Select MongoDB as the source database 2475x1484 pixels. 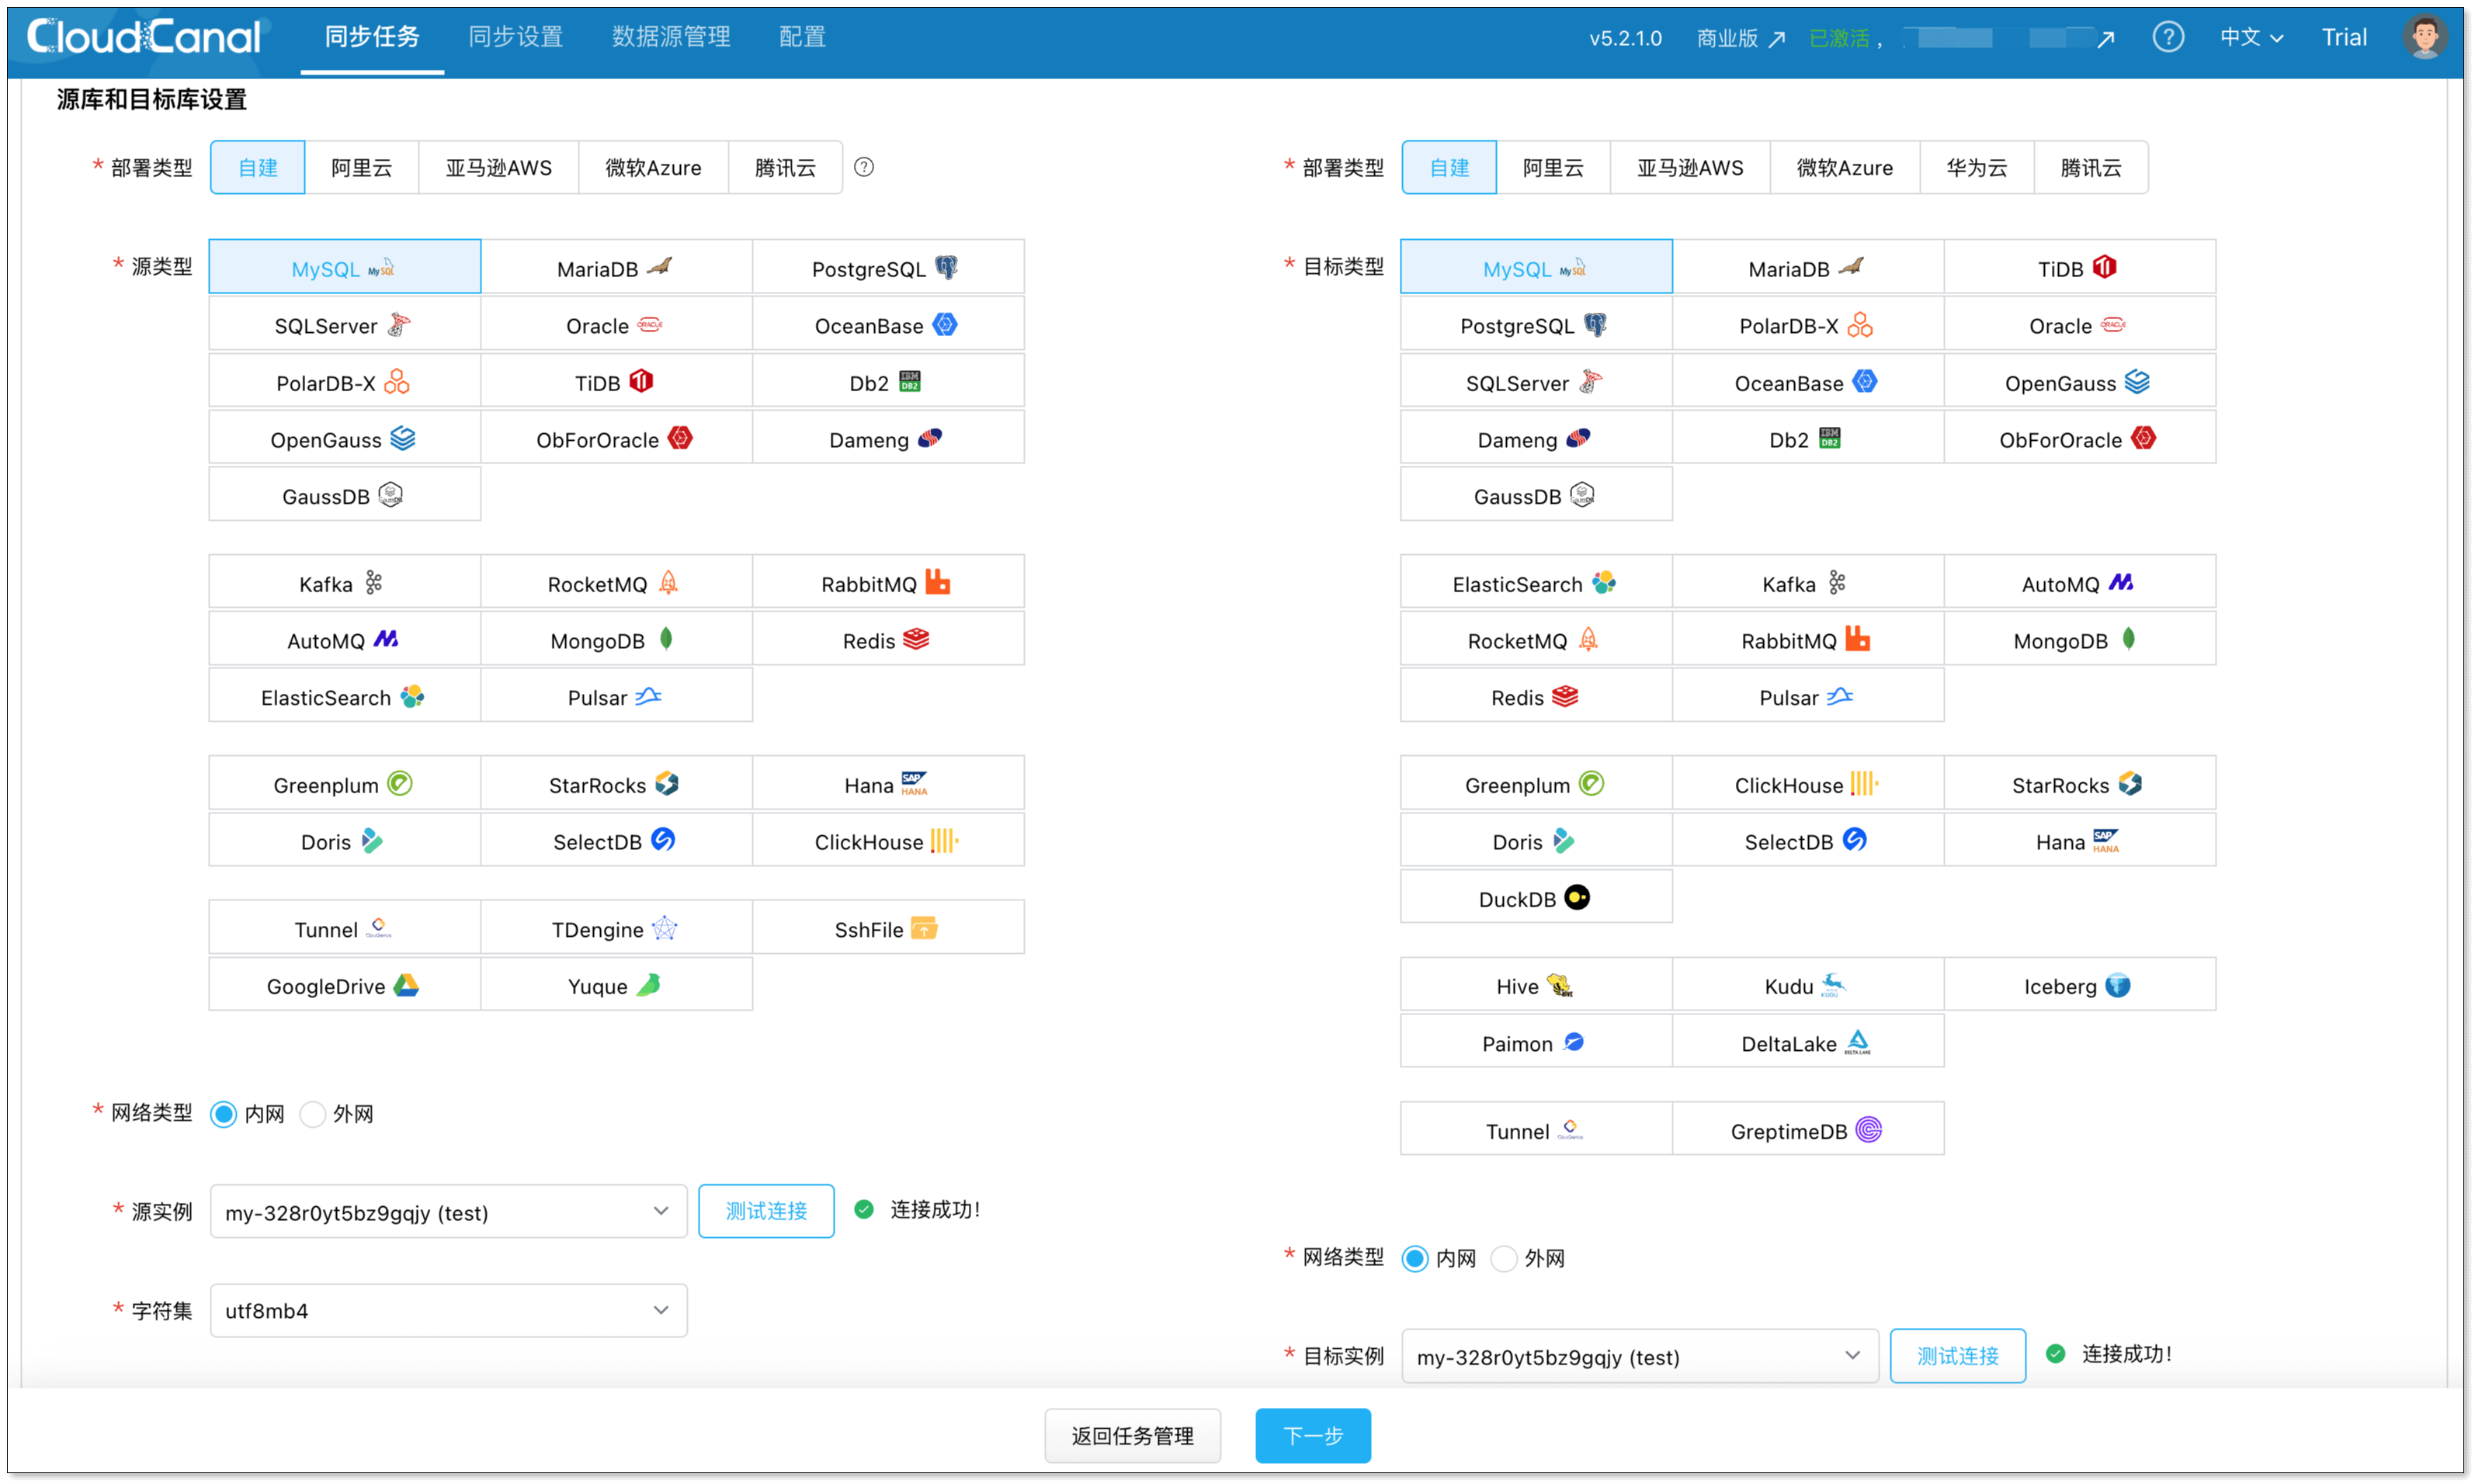pyautogui.click(x=615, y=639)
